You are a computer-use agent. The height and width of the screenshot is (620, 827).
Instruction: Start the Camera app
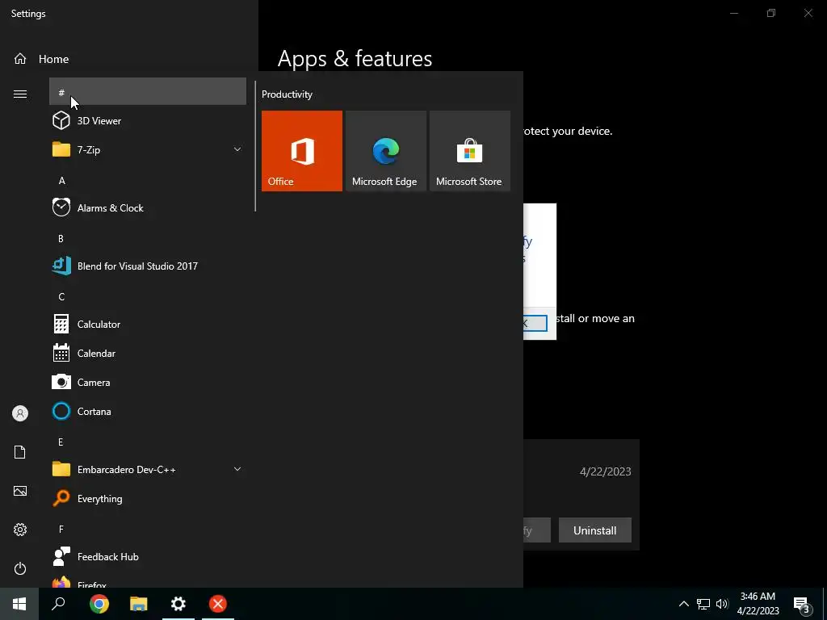click(x=148, y=382)
